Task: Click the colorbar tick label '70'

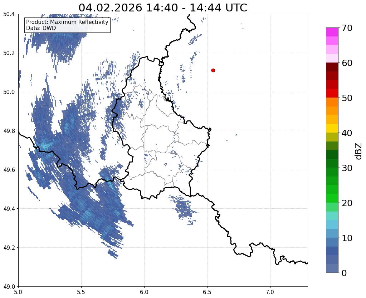Action: [347, 28]
